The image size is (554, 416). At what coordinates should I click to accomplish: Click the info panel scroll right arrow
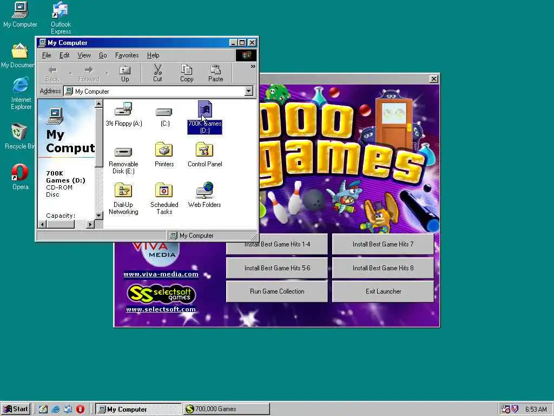point(90,224)
